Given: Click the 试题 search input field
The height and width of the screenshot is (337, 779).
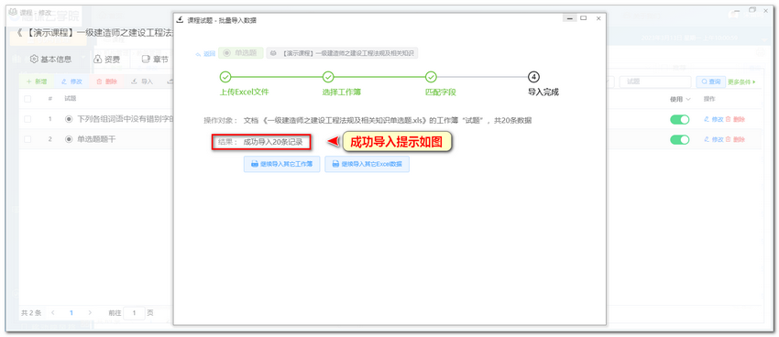Looking at the screenshot, I should (x=655, y=82).
